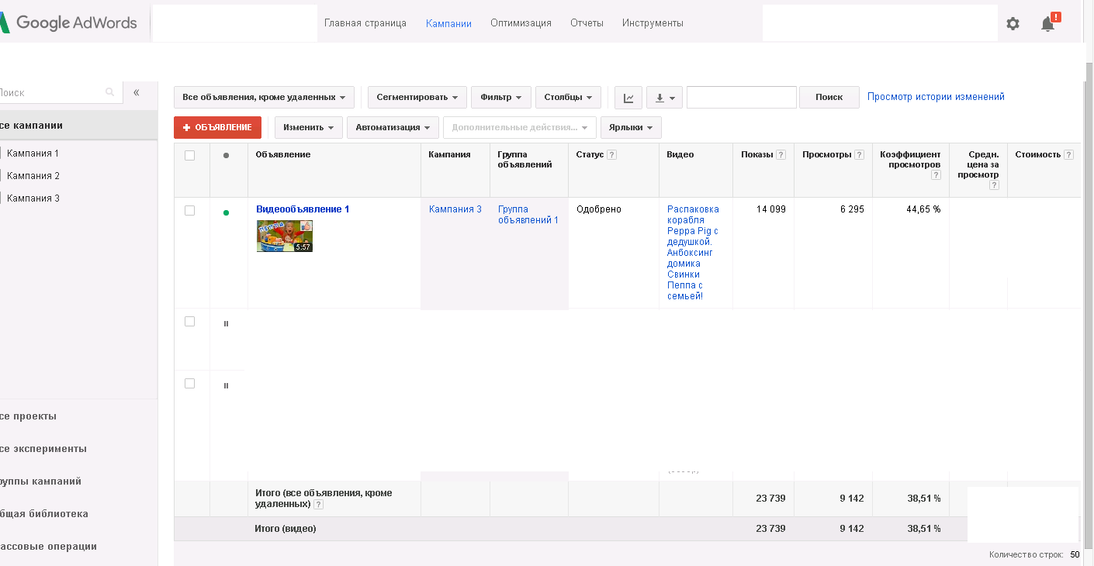Screen dimensions: 1094x566
Task: Open the Сегментировать dropdown
Action: [417, 98]
